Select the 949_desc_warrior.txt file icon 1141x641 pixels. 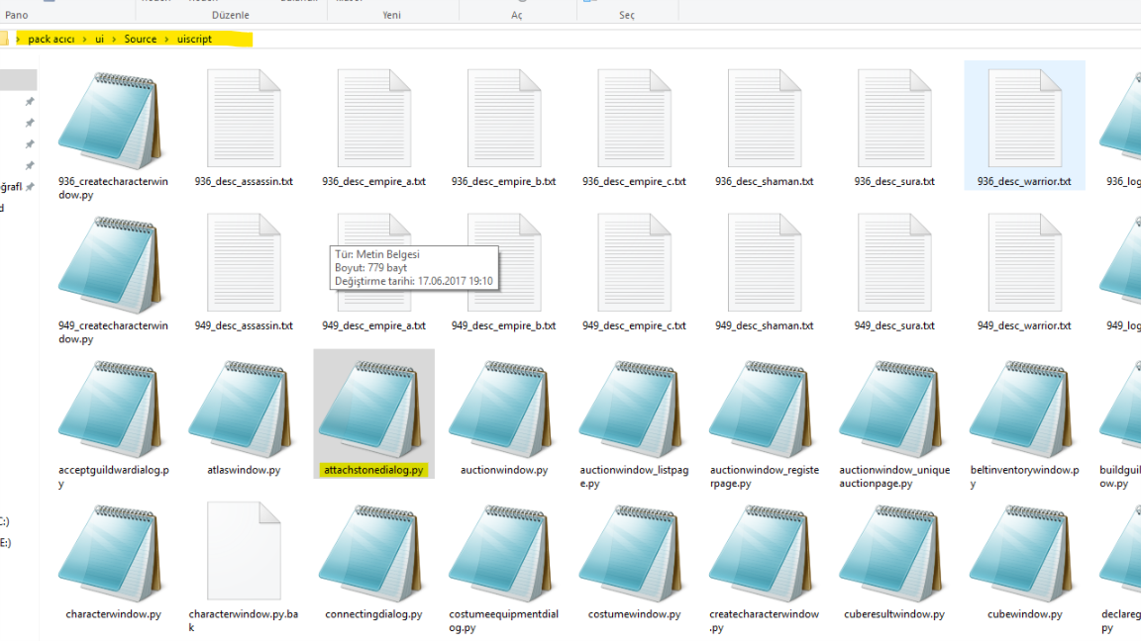coord(1024,262)
